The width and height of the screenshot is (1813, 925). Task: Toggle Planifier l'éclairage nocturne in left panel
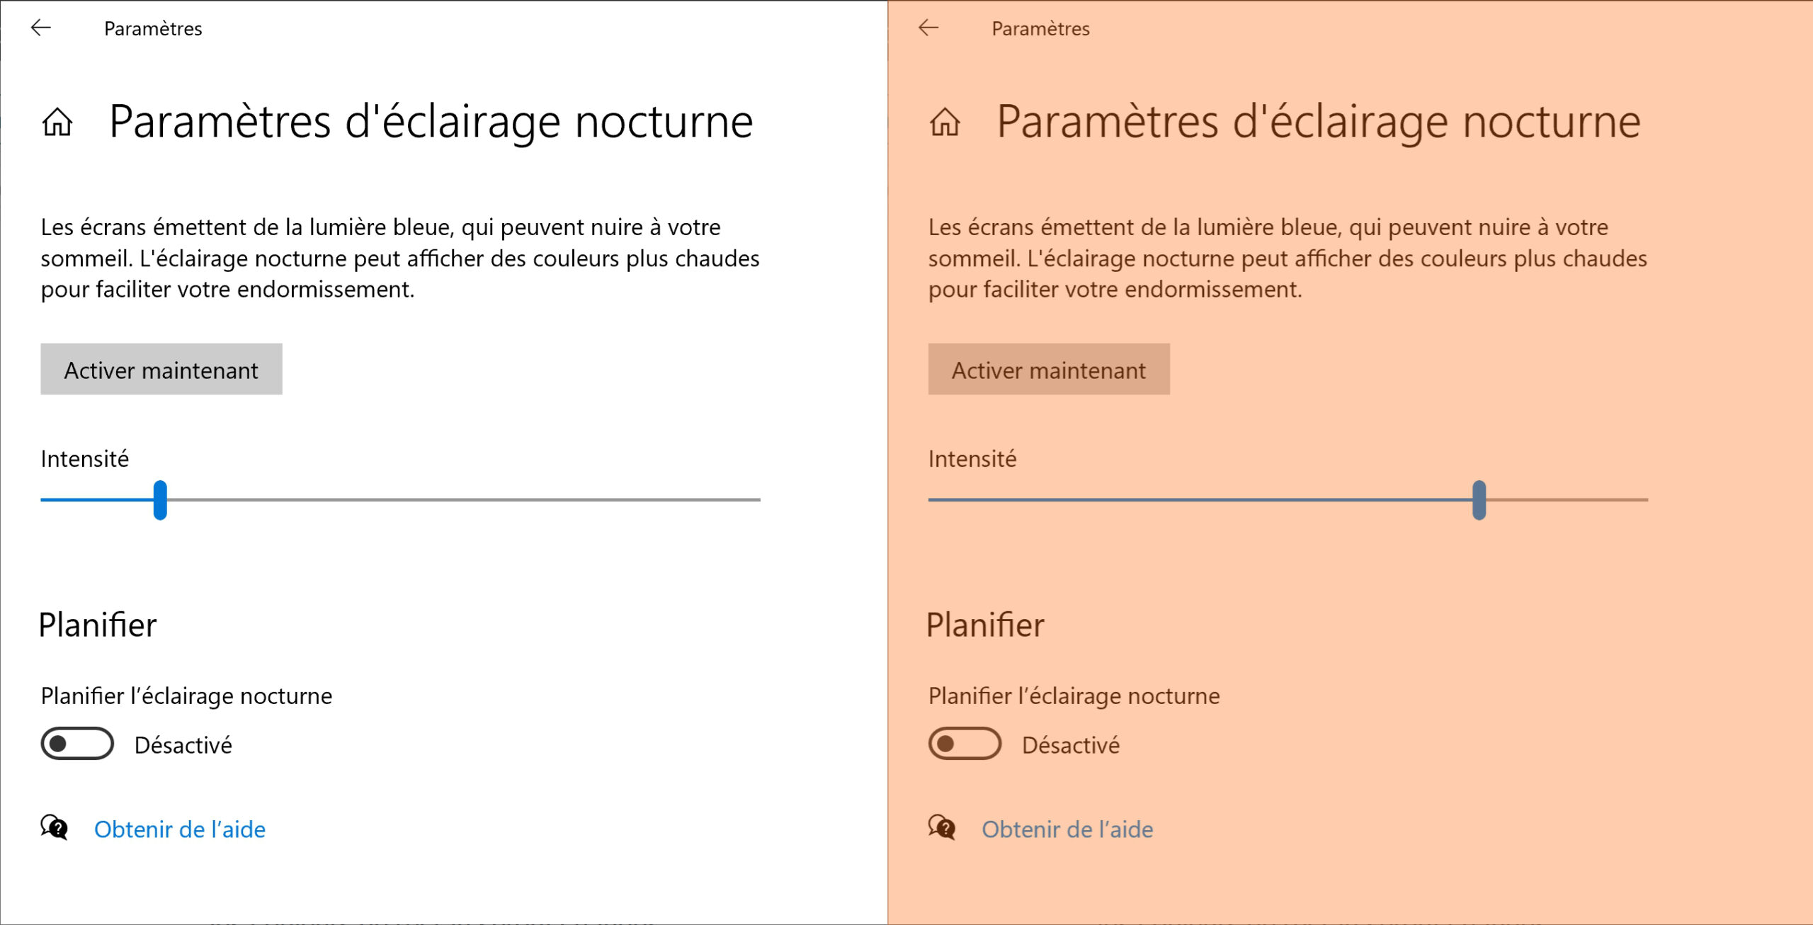pos(77,744)
